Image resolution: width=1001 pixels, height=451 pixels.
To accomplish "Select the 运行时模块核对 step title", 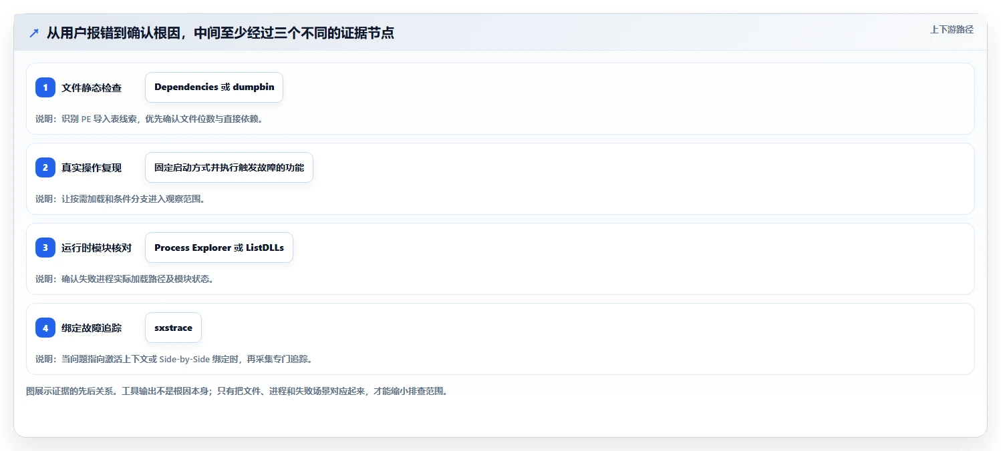I will coord(97,248).
